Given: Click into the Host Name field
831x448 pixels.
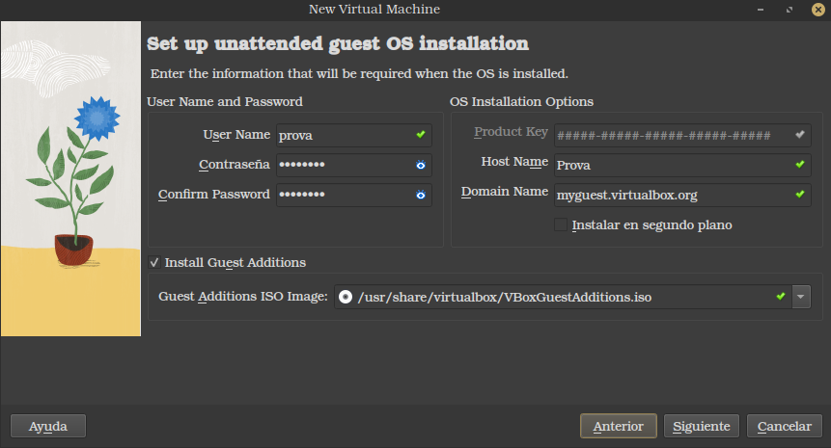Looking at the screenshot, I should coord(671,165).
